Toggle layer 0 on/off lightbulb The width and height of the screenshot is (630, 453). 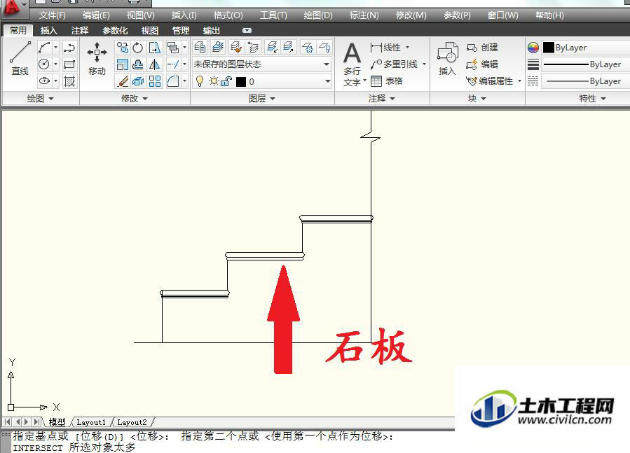(199, 81)
